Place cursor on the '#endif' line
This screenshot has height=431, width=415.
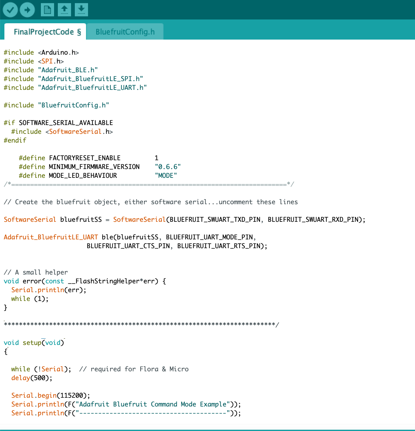(15, 140)
